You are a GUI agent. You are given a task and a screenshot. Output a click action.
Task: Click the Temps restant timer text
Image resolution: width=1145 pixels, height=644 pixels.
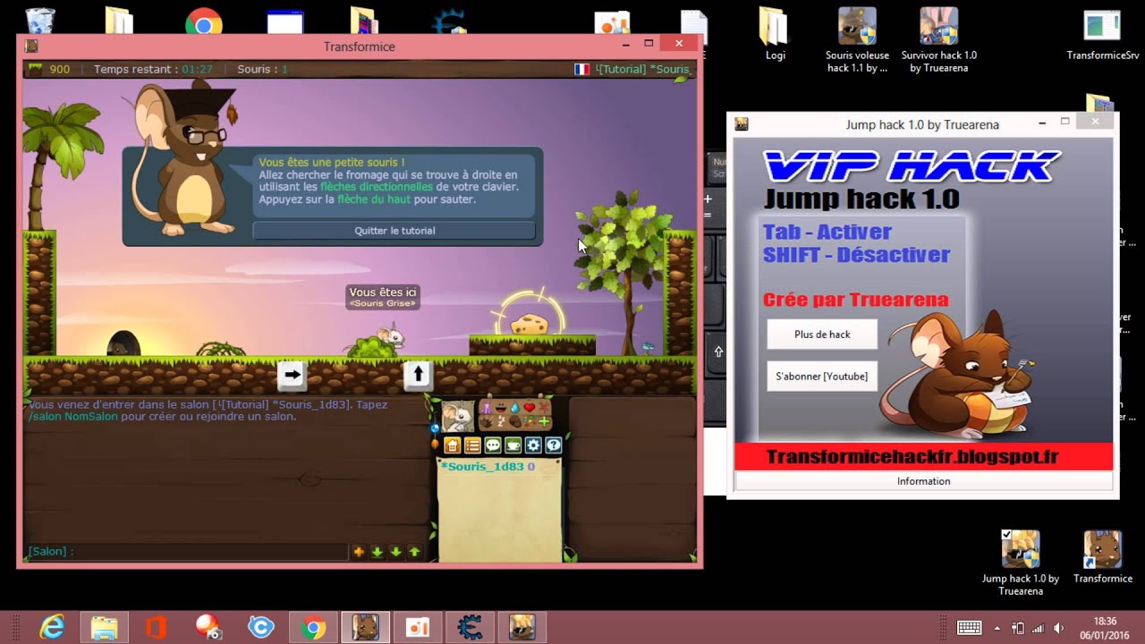pos(153,69)
